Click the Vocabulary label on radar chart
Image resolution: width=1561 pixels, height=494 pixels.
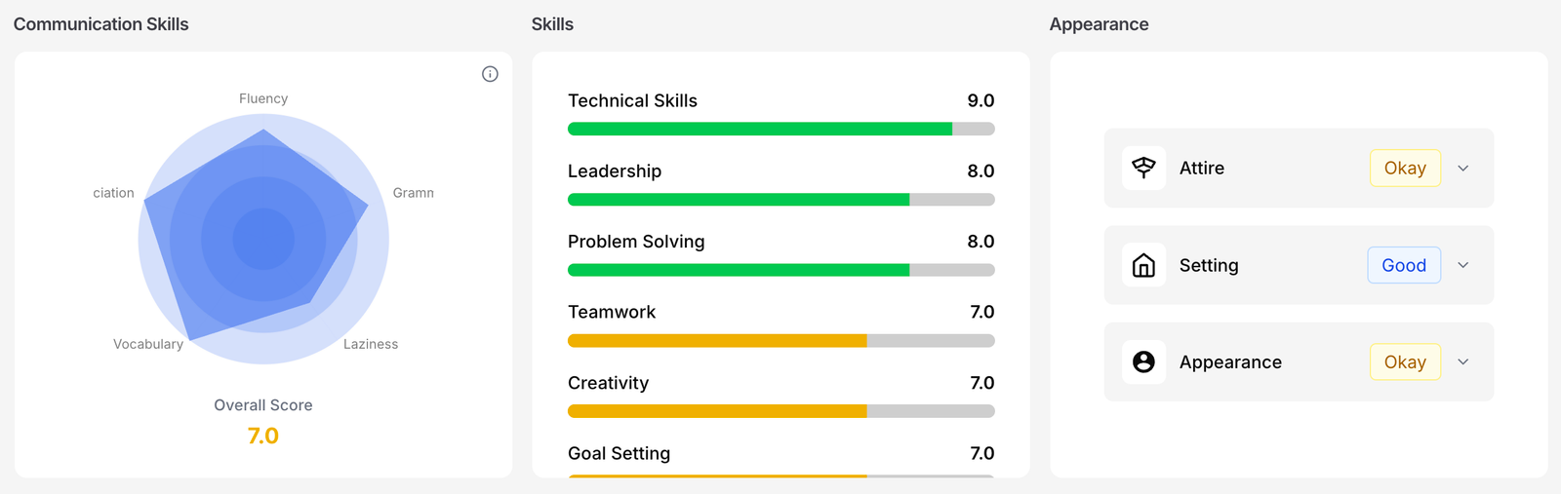click(148, 344)
